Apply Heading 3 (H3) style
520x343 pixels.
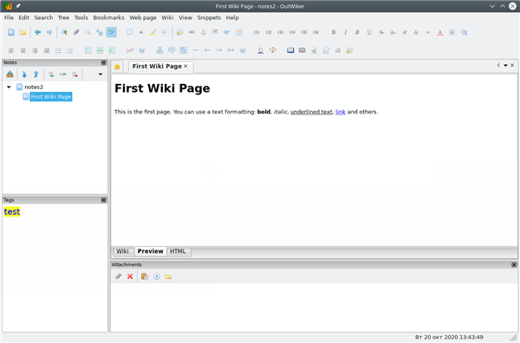[280, 32]
